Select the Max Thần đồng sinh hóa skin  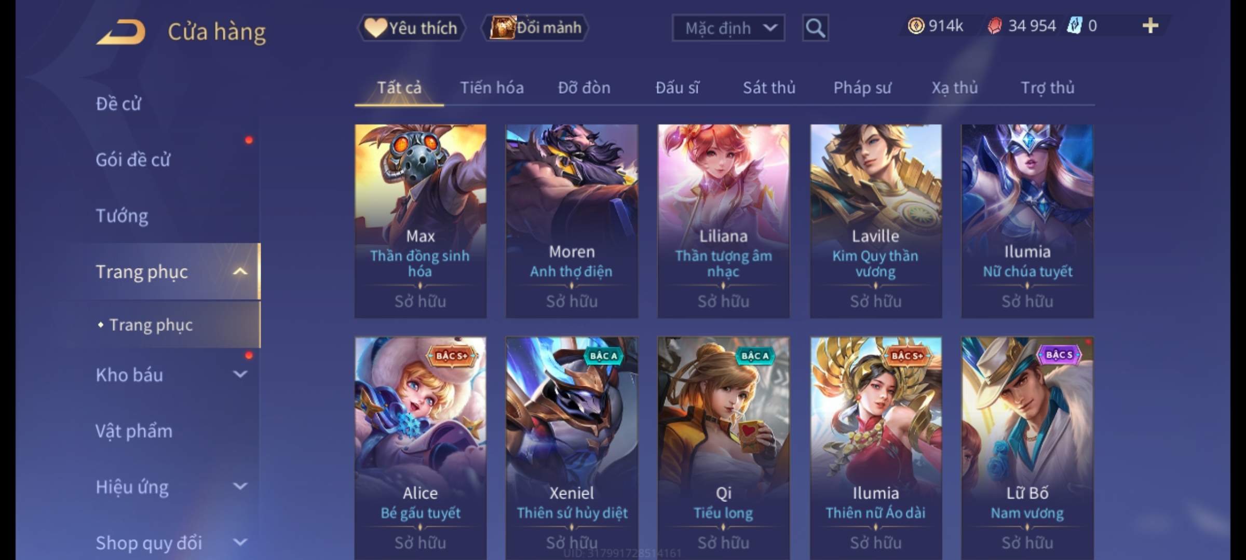click(421, 221)
